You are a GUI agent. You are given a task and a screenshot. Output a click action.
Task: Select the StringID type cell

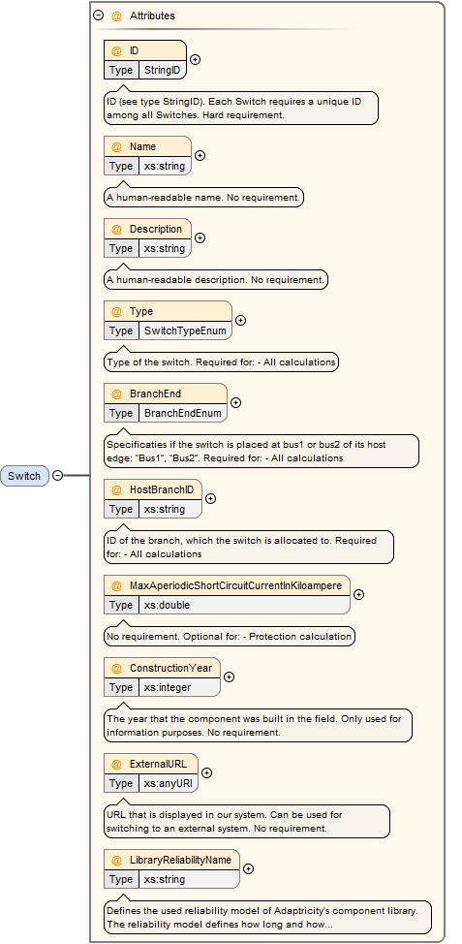(x=163, y=70)
